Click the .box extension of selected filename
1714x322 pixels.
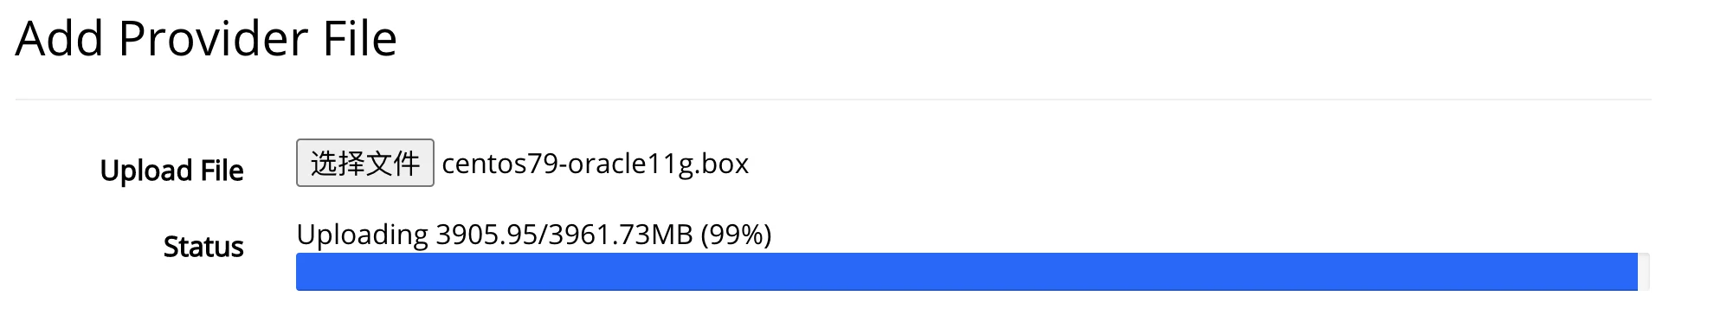(x=722, y=164)
